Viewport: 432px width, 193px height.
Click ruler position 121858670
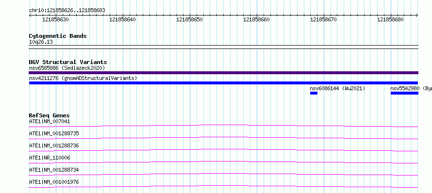pos(324,19)
